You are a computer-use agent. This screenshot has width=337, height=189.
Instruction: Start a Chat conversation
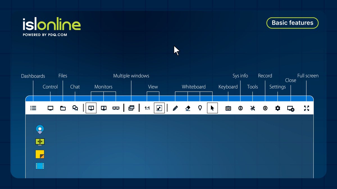point(75,108)
